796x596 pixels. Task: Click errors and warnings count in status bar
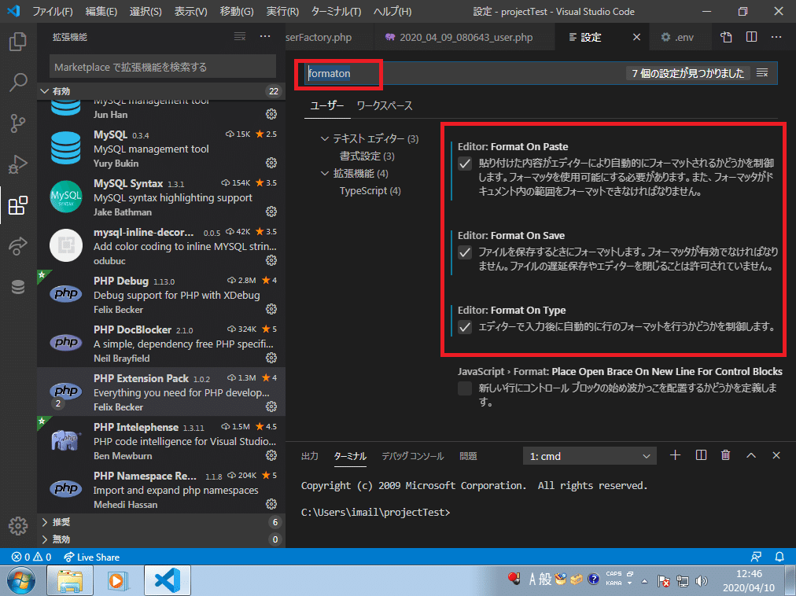click(31, 557)
